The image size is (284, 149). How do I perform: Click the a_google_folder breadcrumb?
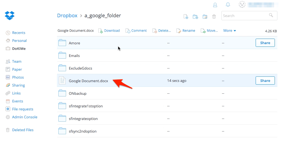103,16
